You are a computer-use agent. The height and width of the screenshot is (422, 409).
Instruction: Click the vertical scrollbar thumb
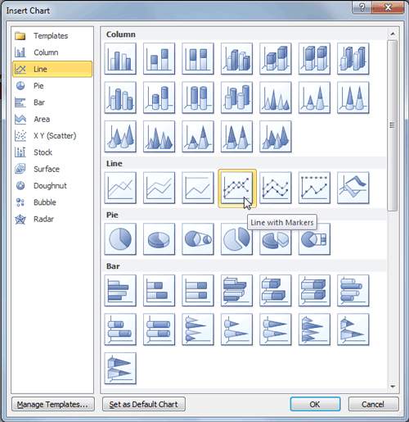(393, 125)
